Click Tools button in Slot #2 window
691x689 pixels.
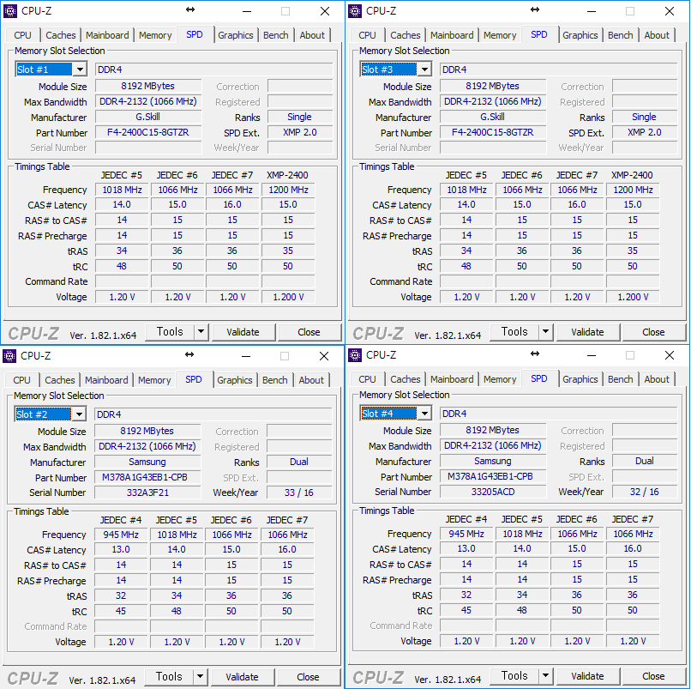169,677
